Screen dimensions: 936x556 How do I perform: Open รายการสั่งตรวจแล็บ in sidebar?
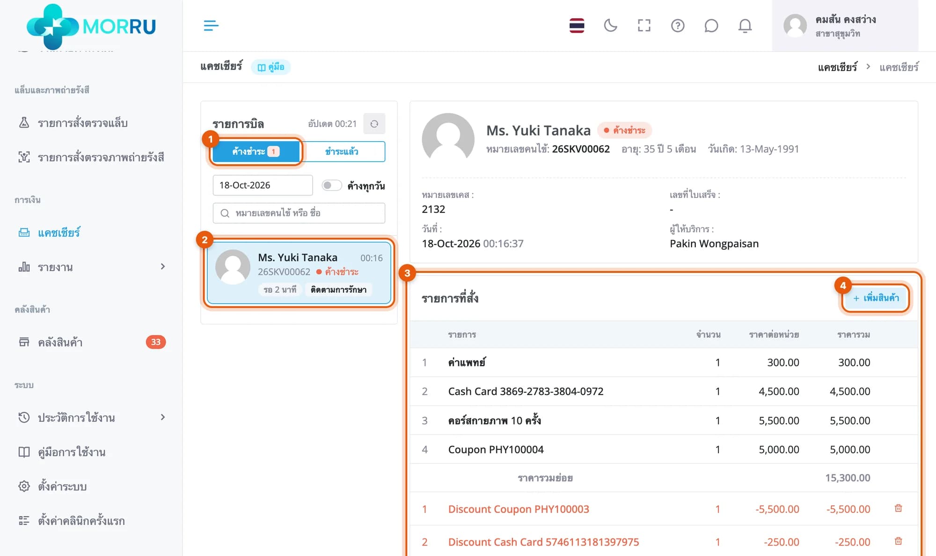click(82, 123)
